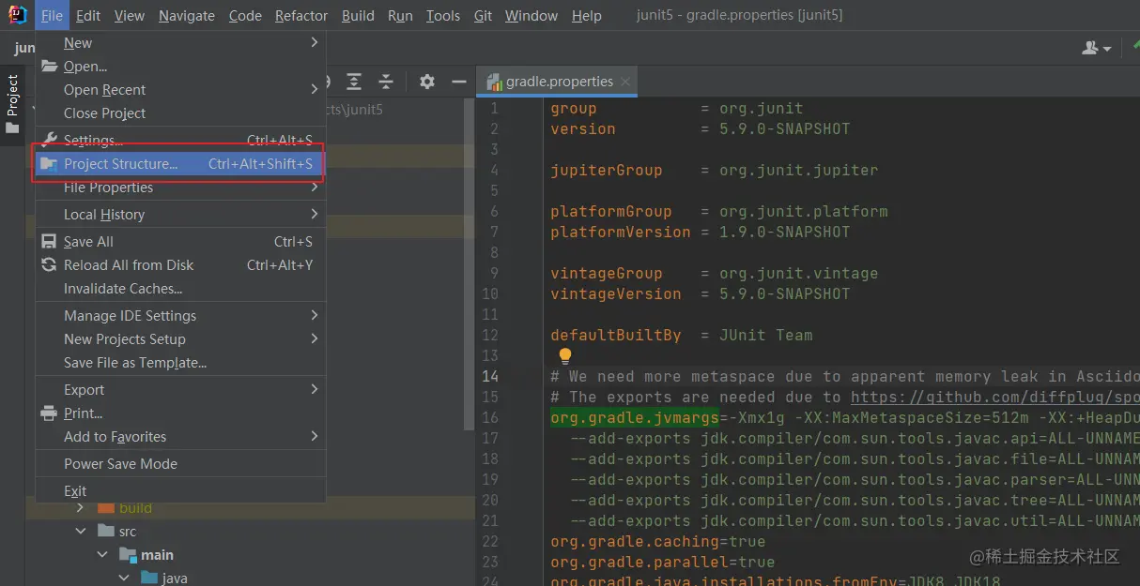Open Project panel gear options
This screenshot has width=1140, height=586.
[427, 82]
